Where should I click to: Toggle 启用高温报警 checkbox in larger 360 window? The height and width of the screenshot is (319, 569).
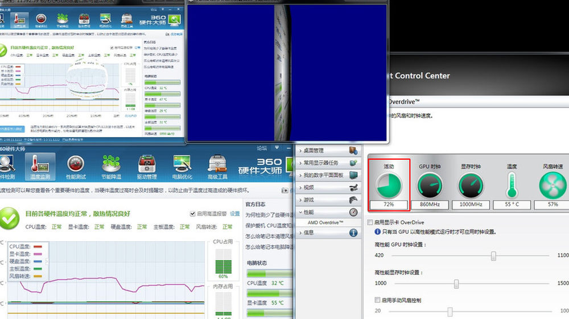coord(192,213)
